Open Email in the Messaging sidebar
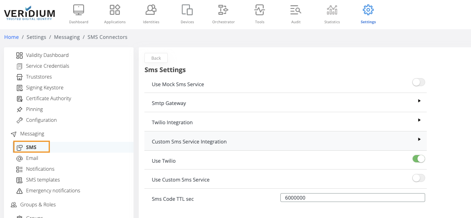471x218 pixels. click(x=32, y=158)
